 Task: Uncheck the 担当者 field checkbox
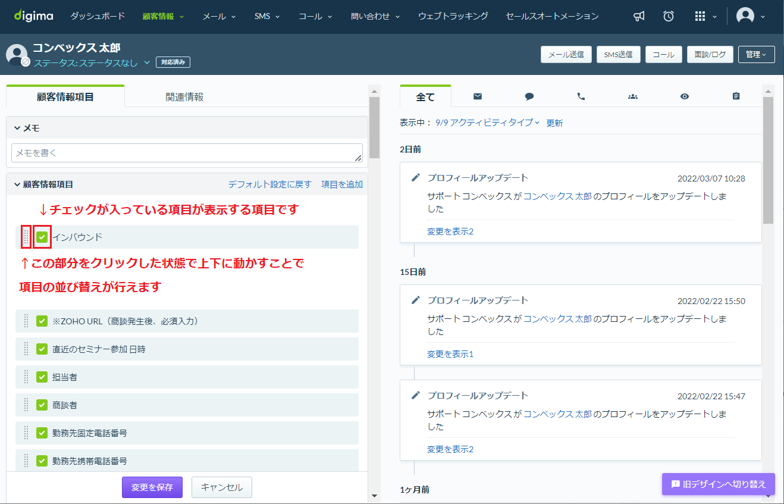pyautogui.click(x=42, y=377)
